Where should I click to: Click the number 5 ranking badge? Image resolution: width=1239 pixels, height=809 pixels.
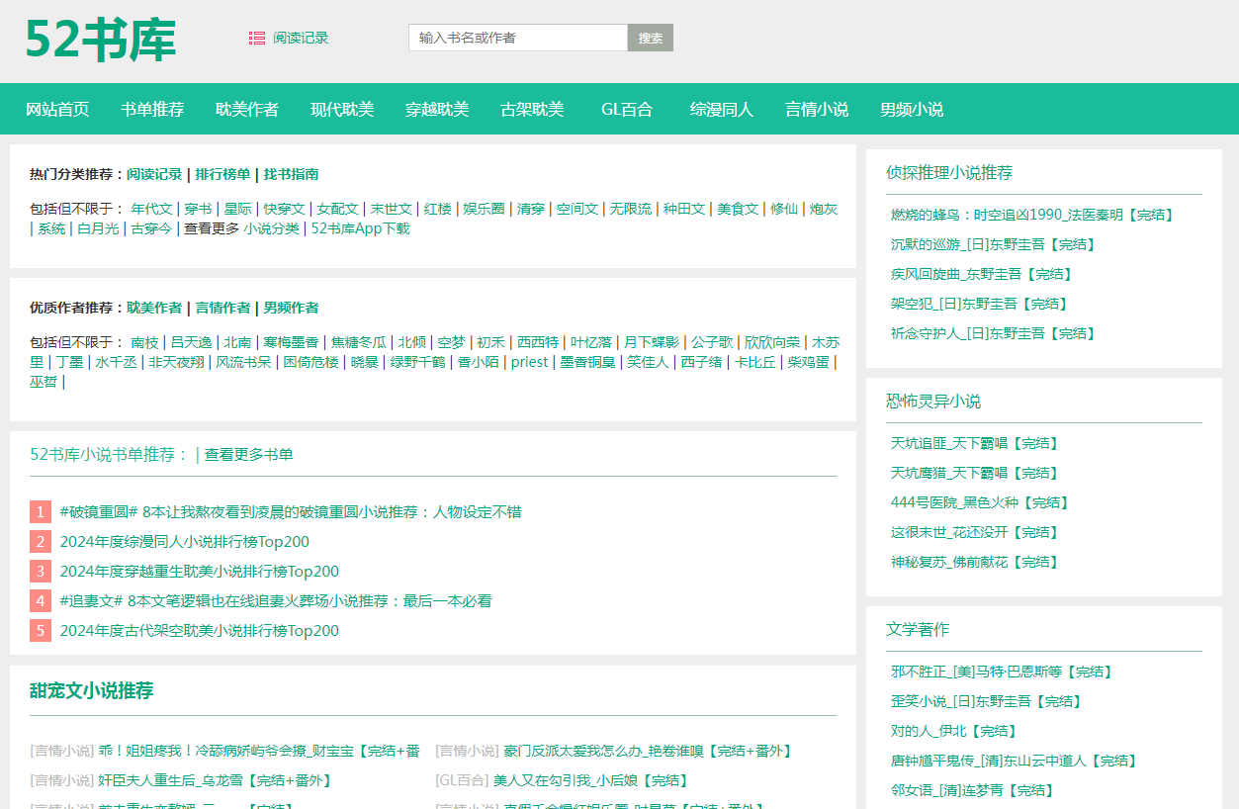[x=41, y=631]
